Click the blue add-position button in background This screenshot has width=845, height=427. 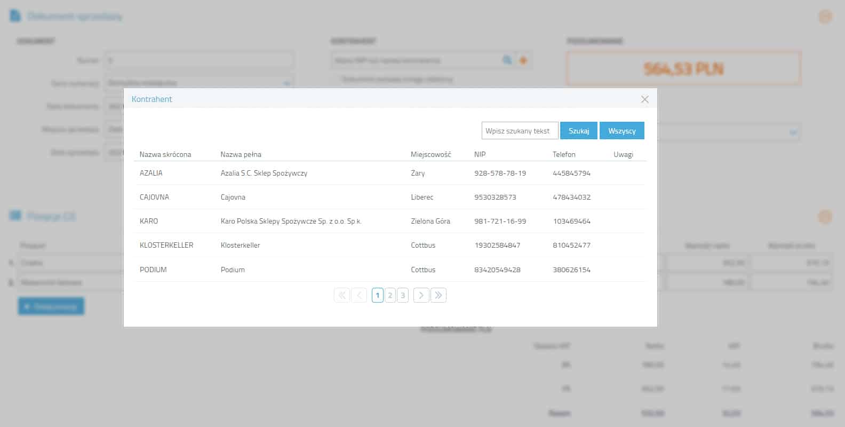click(51, 306)
